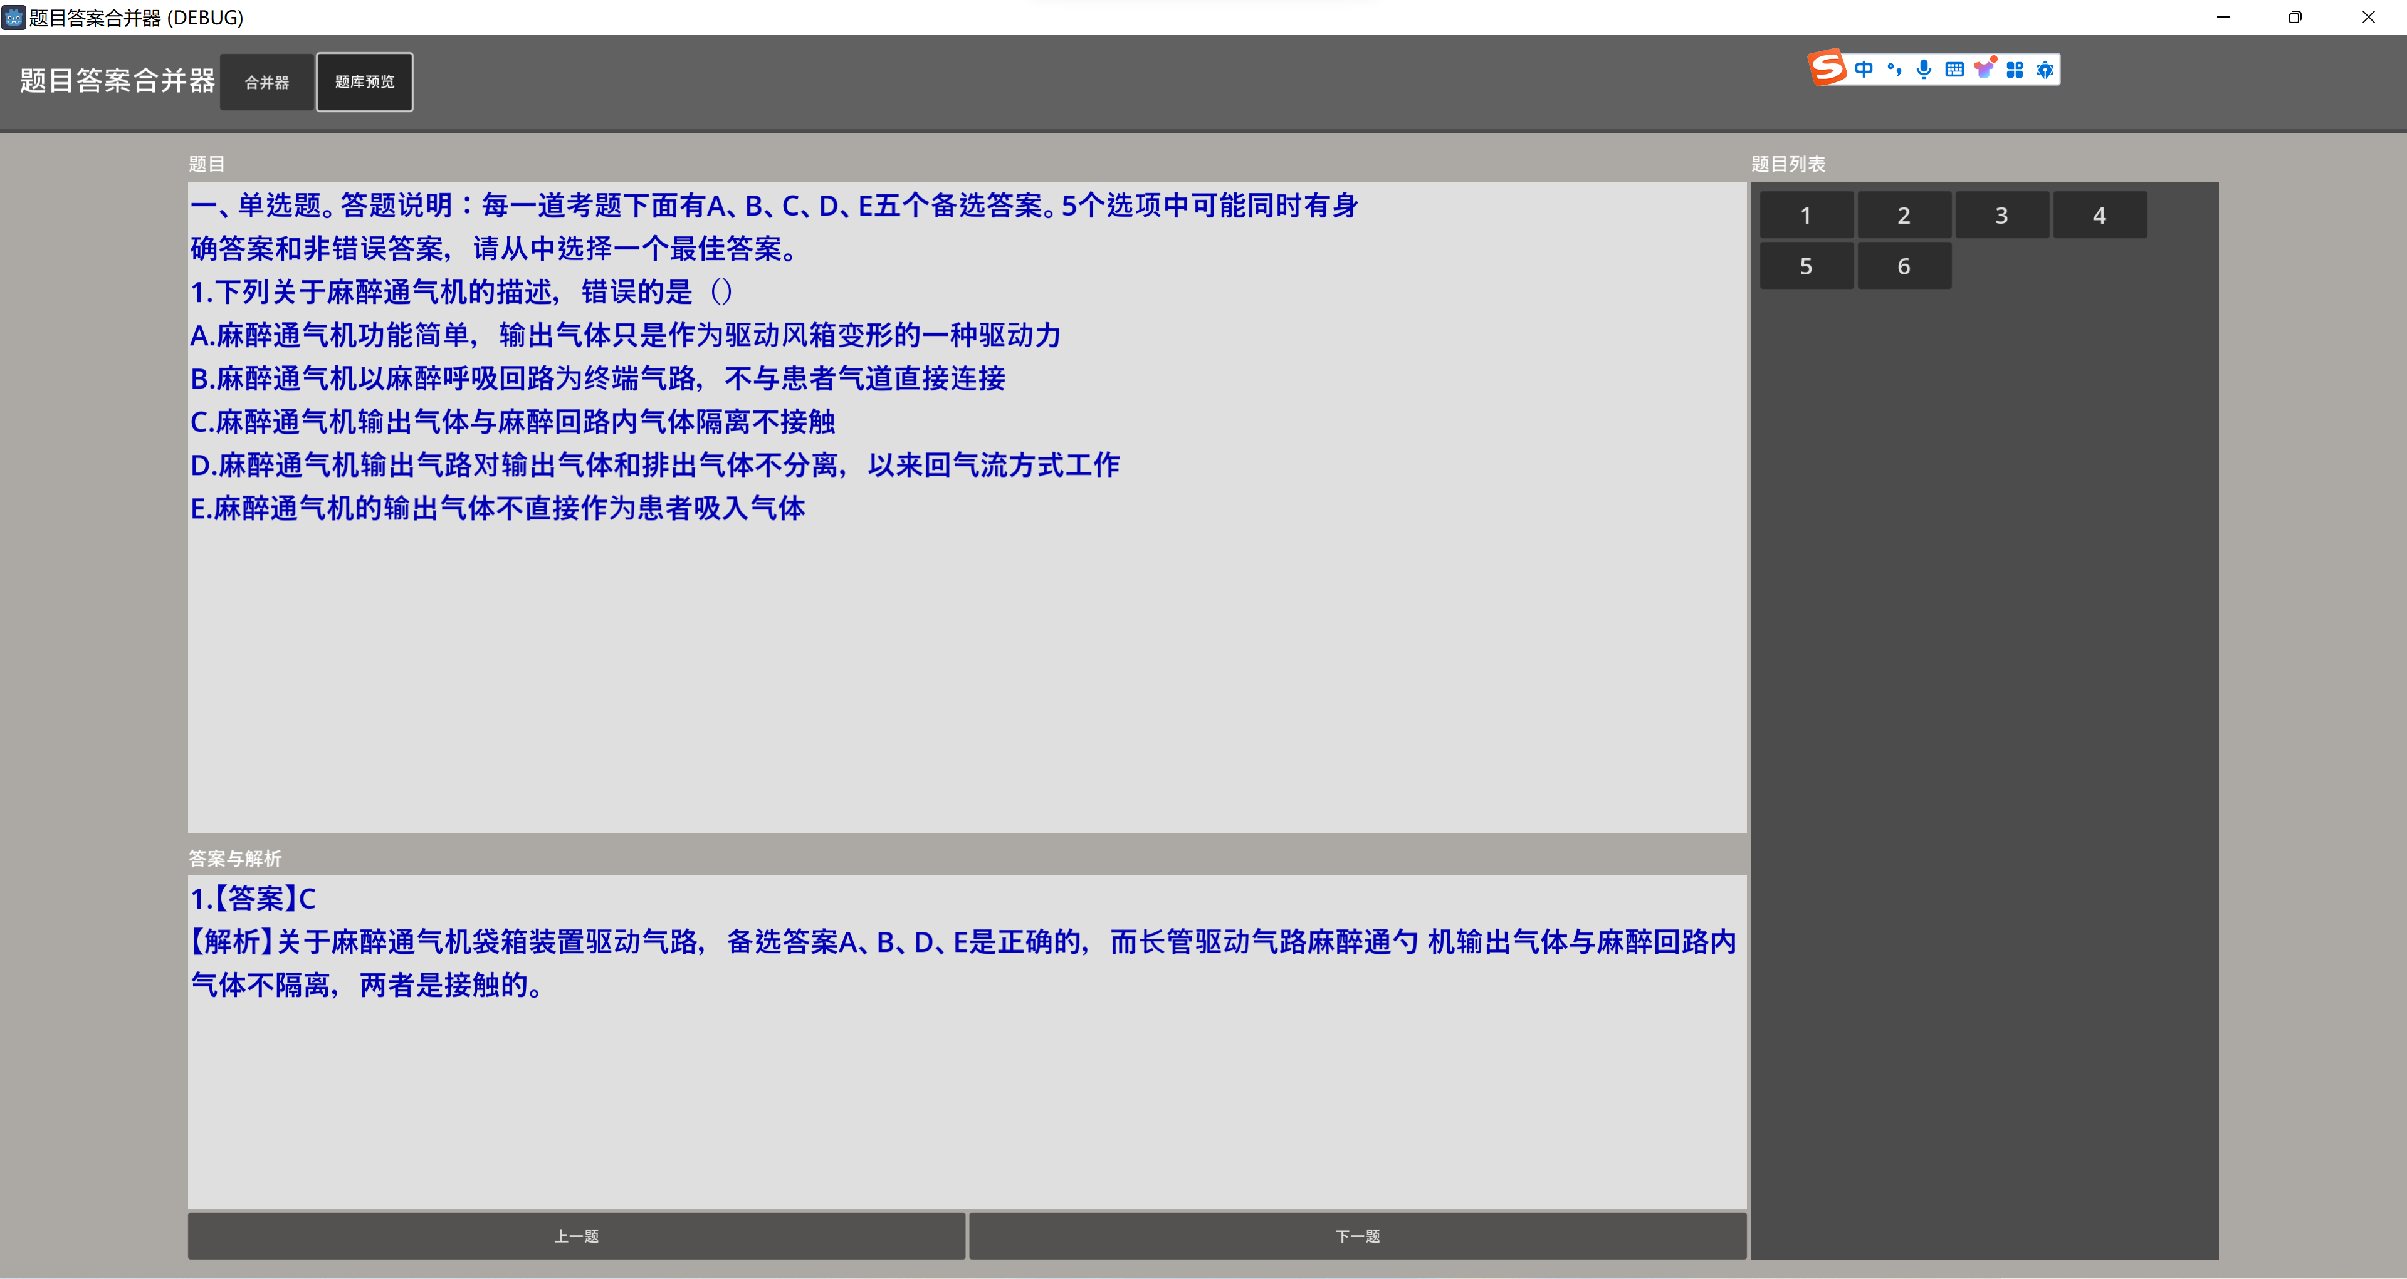Click the Sogou S logo icon

click(x=1828, y=68)
